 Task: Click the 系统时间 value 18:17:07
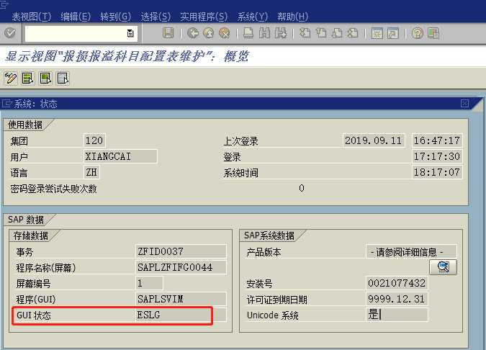tap(437, 172)
